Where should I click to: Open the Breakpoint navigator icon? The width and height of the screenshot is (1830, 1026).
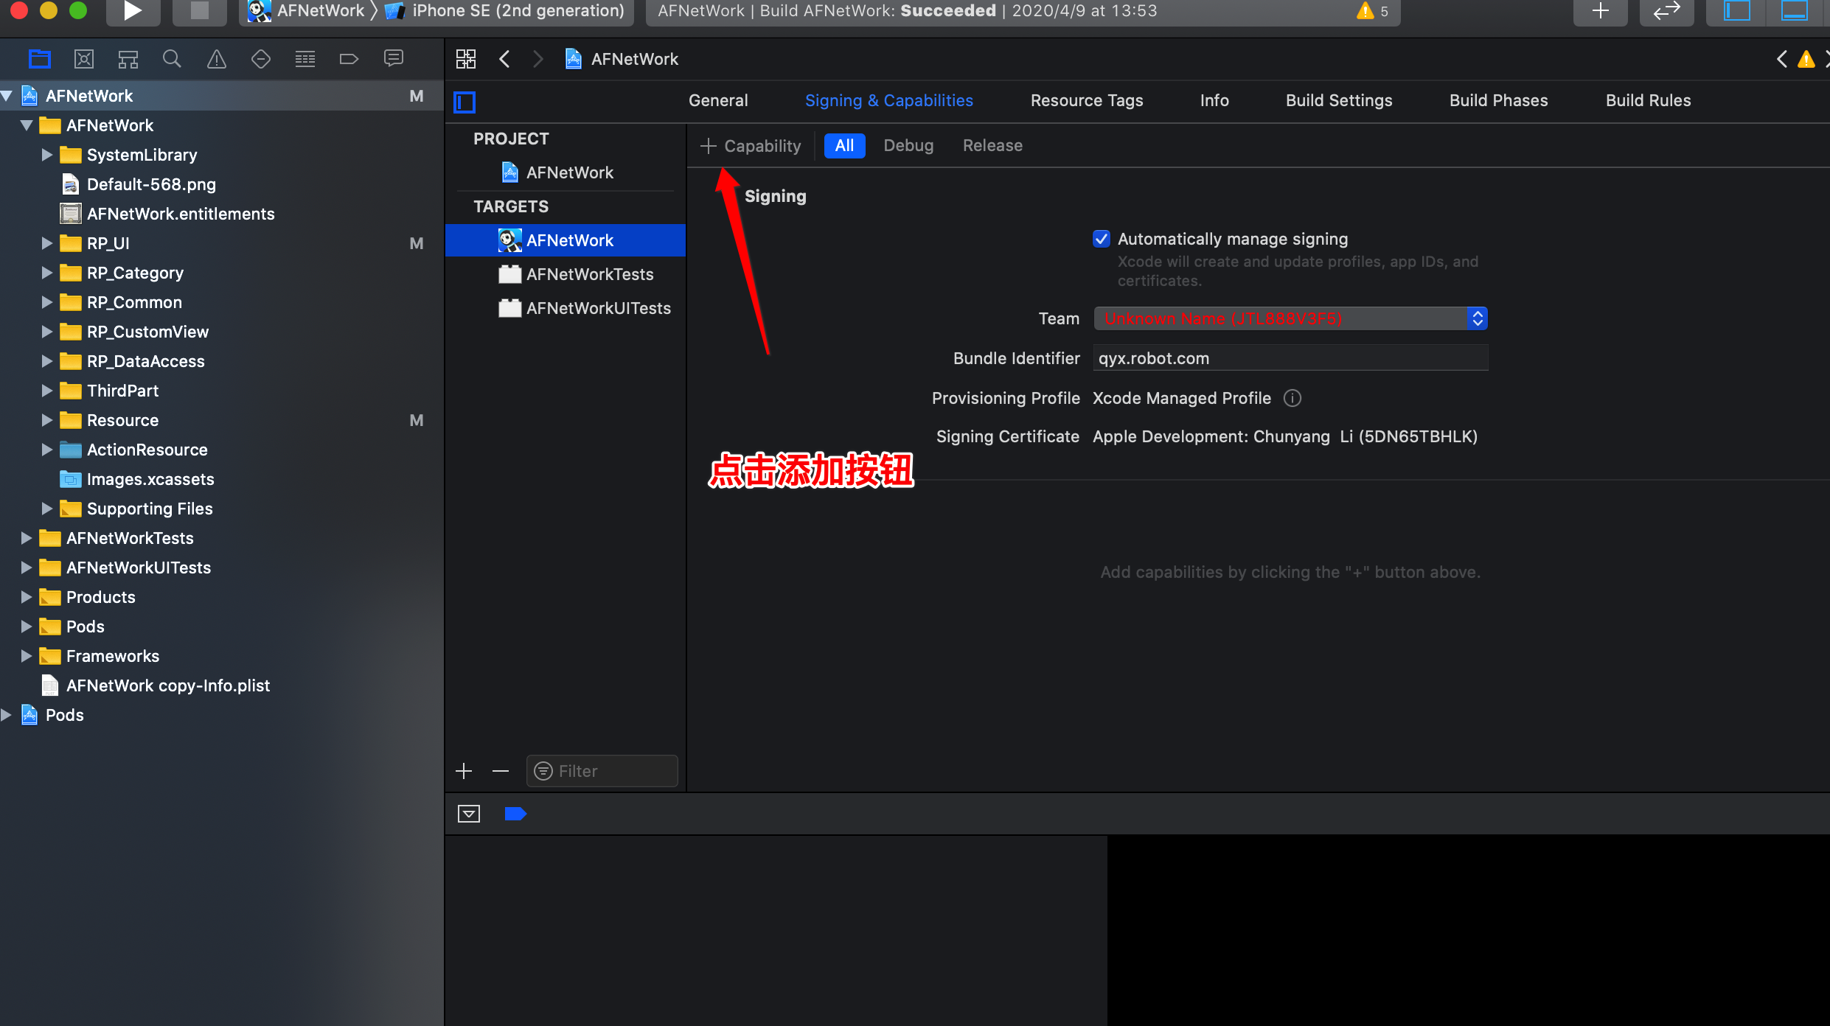pos(349,59)
